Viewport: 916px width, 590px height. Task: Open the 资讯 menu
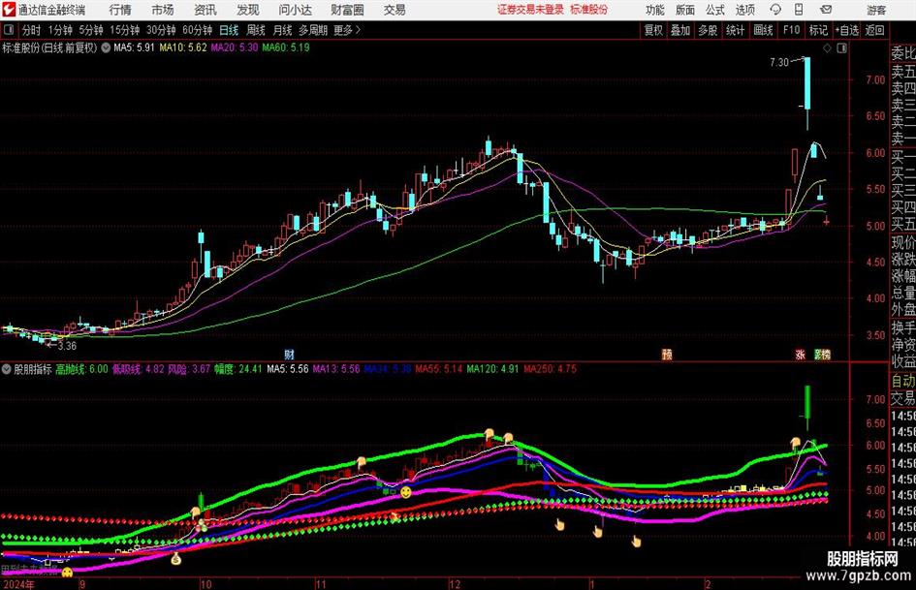[205, 10]
